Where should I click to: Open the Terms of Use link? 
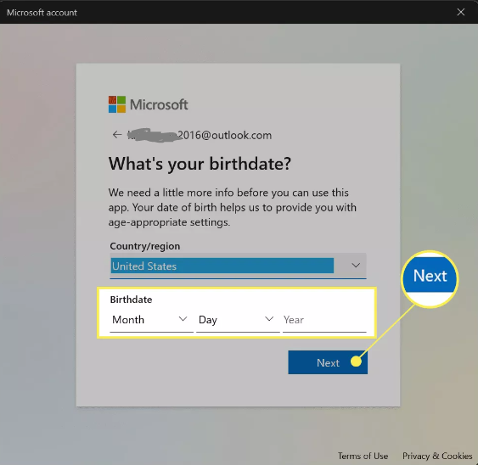click(363, 456)
